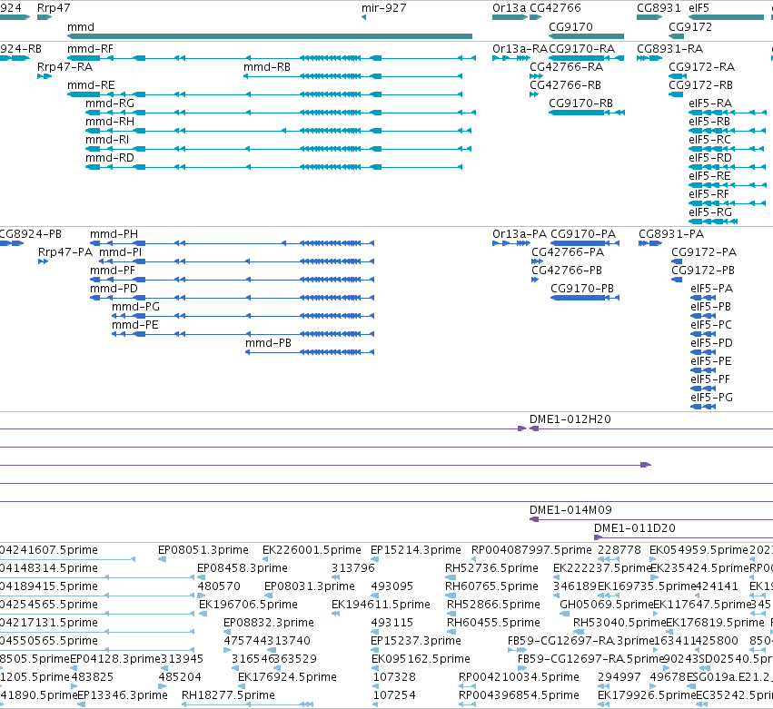The image size is (773, 709).
Task: Click protein label mmd-PB
Action: [x=268, y=343]
